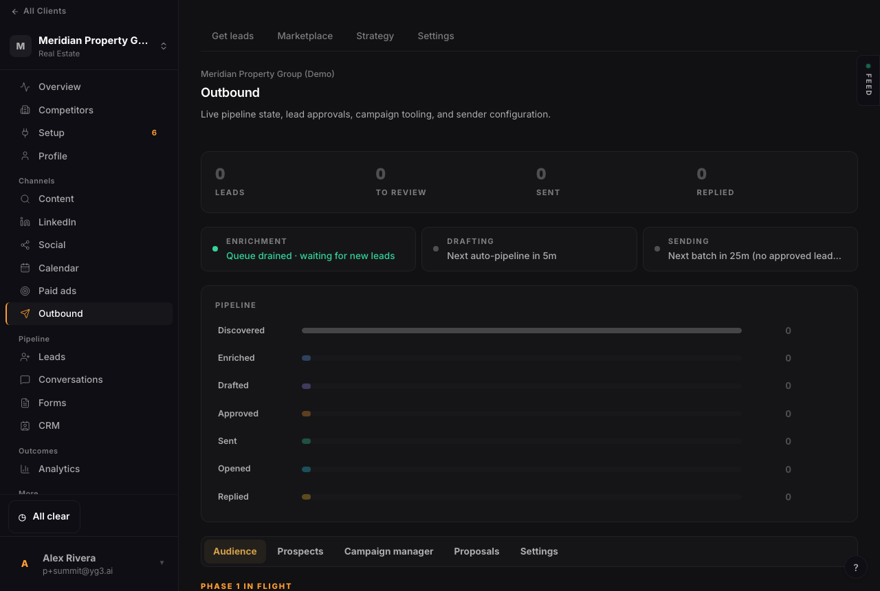Open the lower Settings sub-tab
880x591 pixels.
[x=539, y=551]
